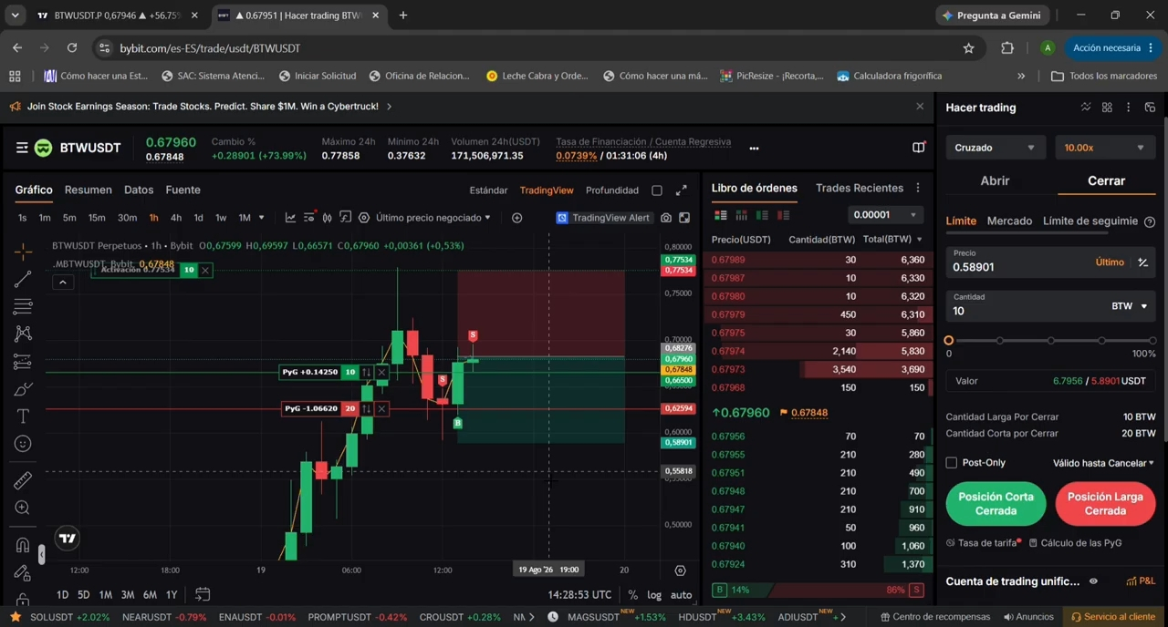
Task: Open the Último precio negociado dropdown
Action: pyautogui.click(x=433, y=218)
